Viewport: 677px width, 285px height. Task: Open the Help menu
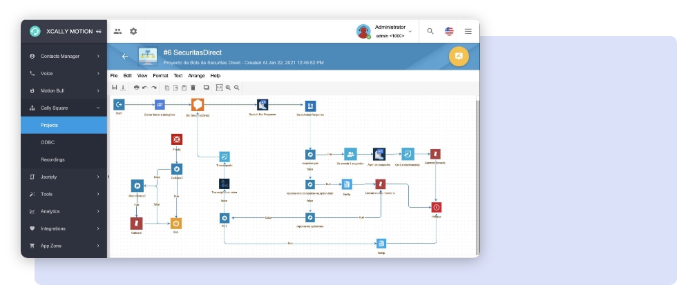tap(216, 75)
